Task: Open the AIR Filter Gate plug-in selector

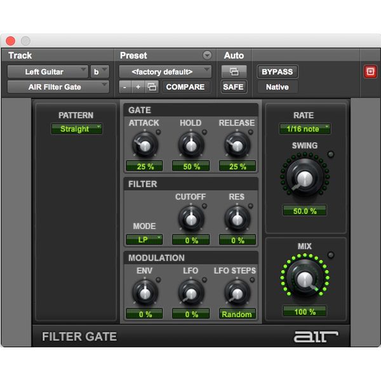Action: pos(58,87)
